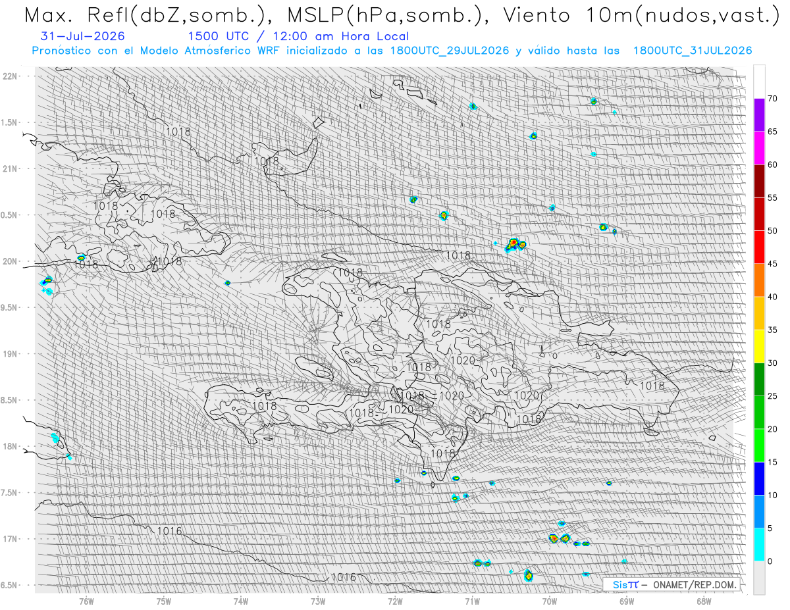Click the topmost '1018' isobar label near 22N
The image size is (790, 610).
(178, 132)
